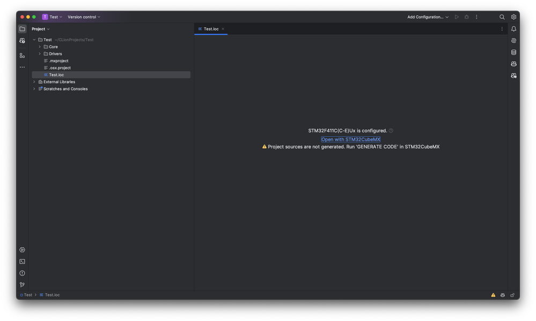
Task: Click 'STM32F411C(C-E)Ux is configured.' text
Action: click(347, 130)
